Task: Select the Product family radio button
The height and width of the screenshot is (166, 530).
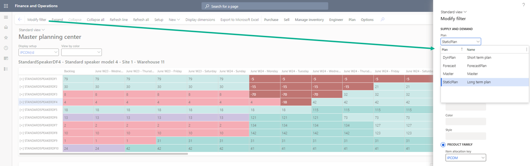Action: pyautogui.click(x=443, y=145)
